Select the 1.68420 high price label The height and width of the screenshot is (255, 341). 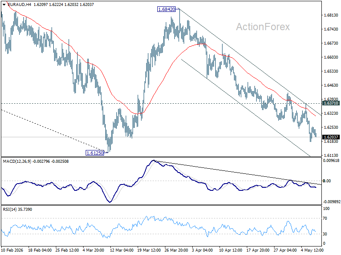[166, 9]
